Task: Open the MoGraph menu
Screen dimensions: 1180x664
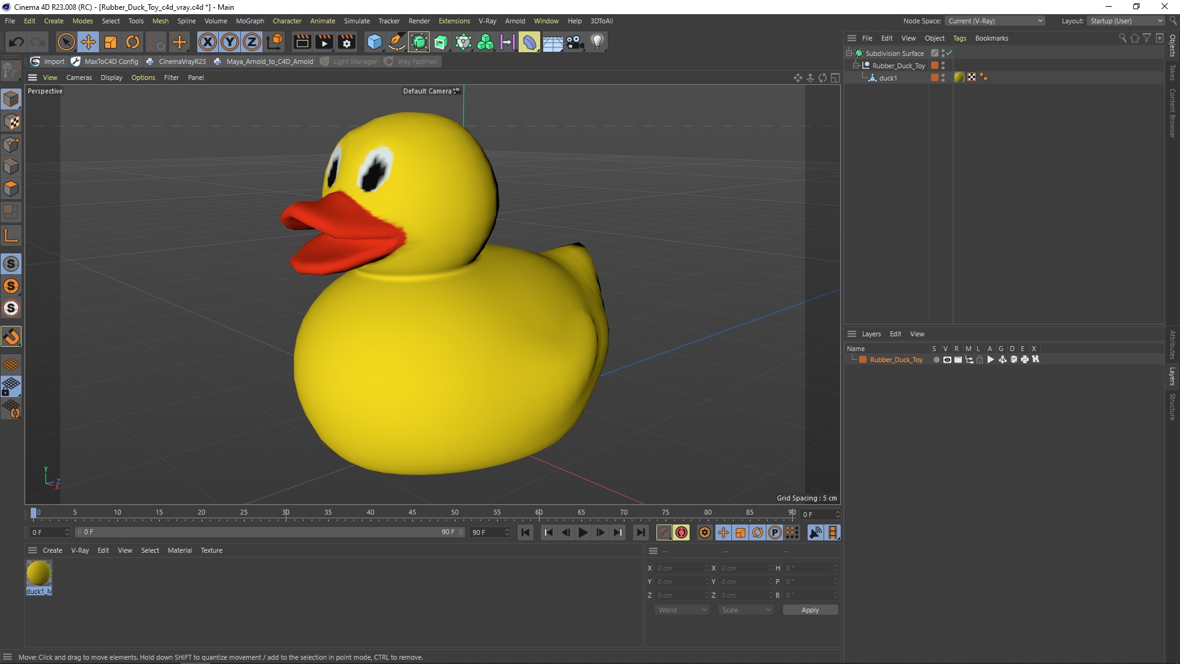Action: (250, 21)
